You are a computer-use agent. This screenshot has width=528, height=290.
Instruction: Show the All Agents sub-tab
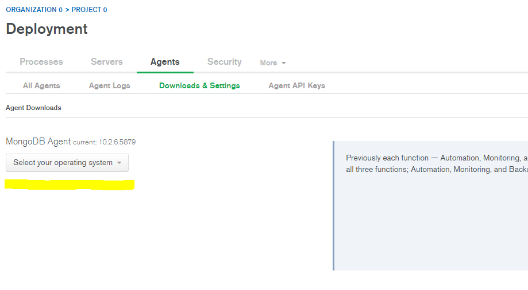coord(41,85)
